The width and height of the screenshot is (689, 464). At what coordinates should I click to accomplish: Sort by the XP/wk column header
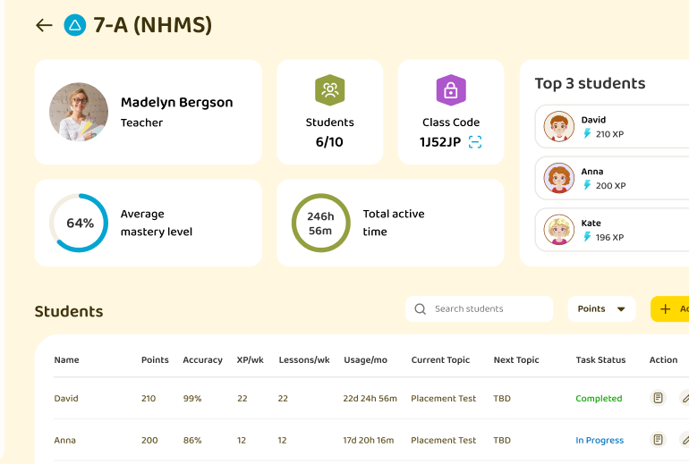[x=250, y=360]
